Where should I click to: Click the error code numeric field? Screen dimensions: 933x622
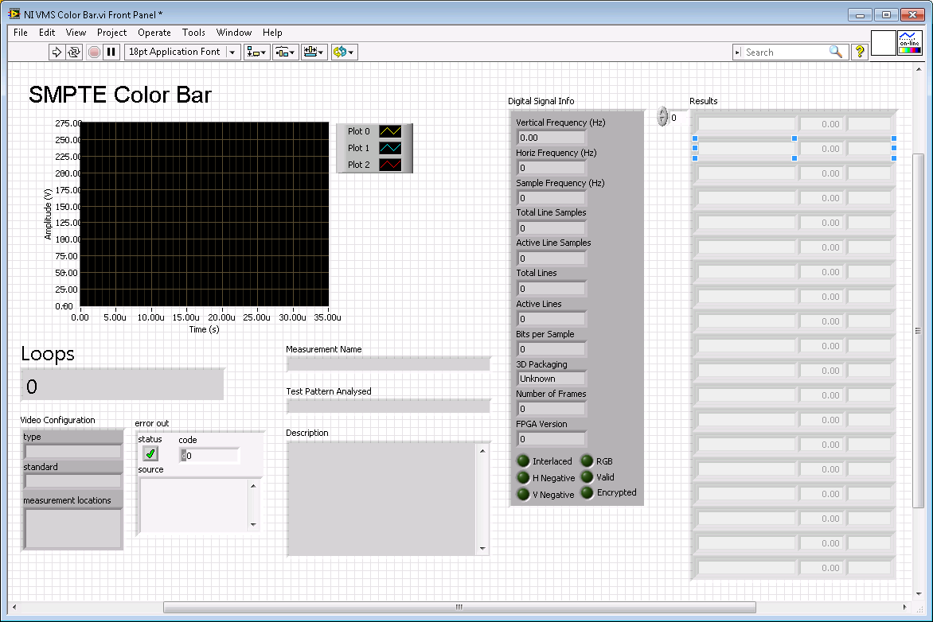coord(209,456)
